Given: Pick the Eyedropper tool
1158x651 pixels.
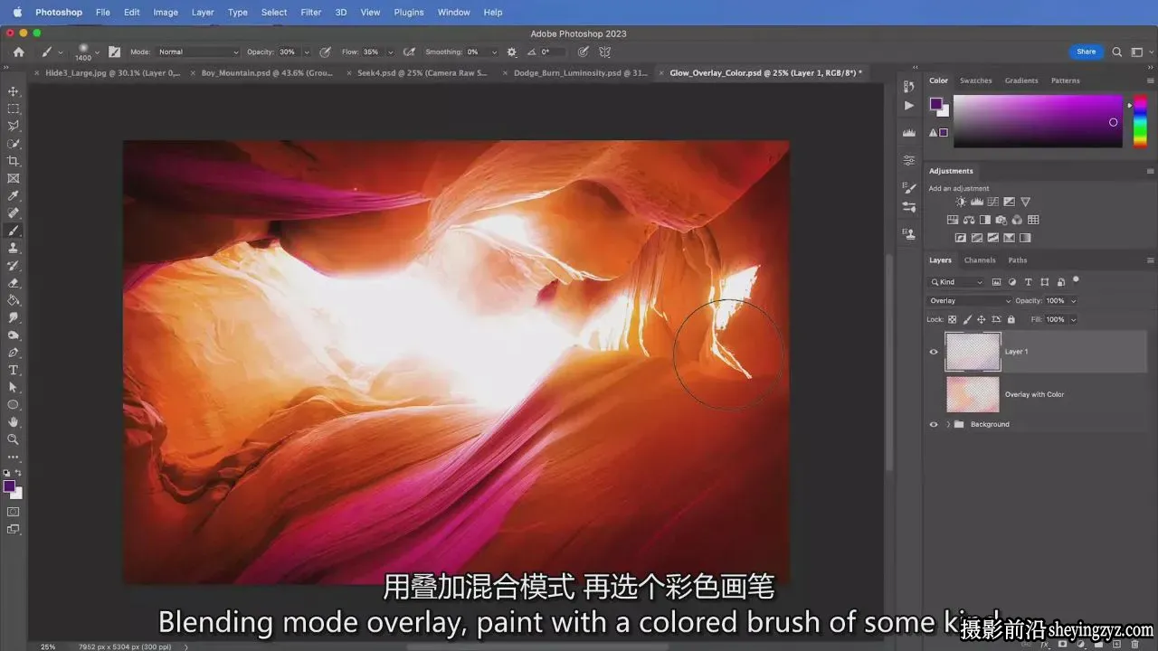Looking at the screenshot, I should (14, 195).
